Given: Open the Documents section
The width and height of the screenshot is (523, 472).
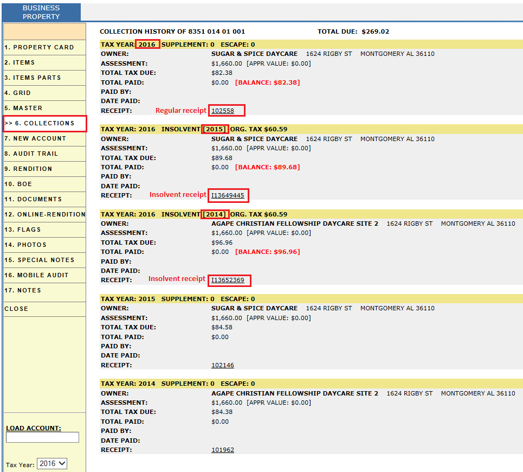Looking at the screenshot, I should point(44,199).
